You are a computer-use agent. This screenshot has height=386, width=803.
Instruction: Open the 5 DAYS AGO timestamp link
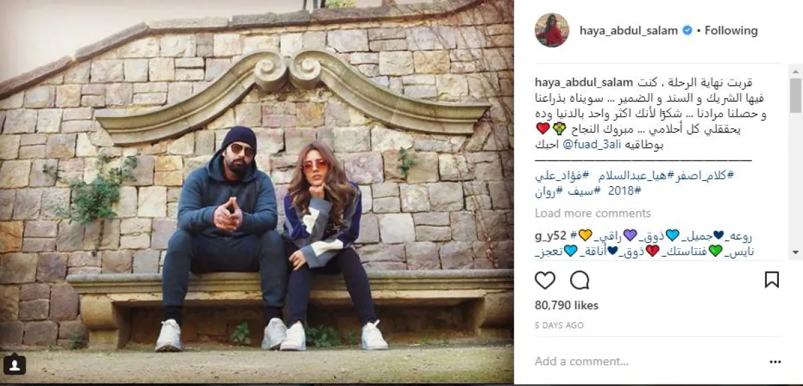click(559, 326)
